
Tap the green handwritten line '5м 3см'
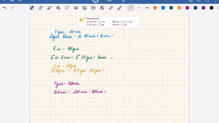click(82, 58)
